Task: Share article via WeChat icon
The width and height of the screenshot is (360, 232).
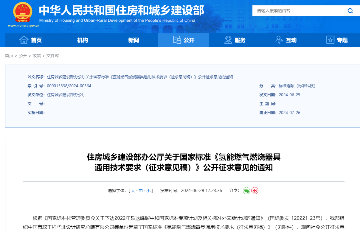Action: click(246, 191)
